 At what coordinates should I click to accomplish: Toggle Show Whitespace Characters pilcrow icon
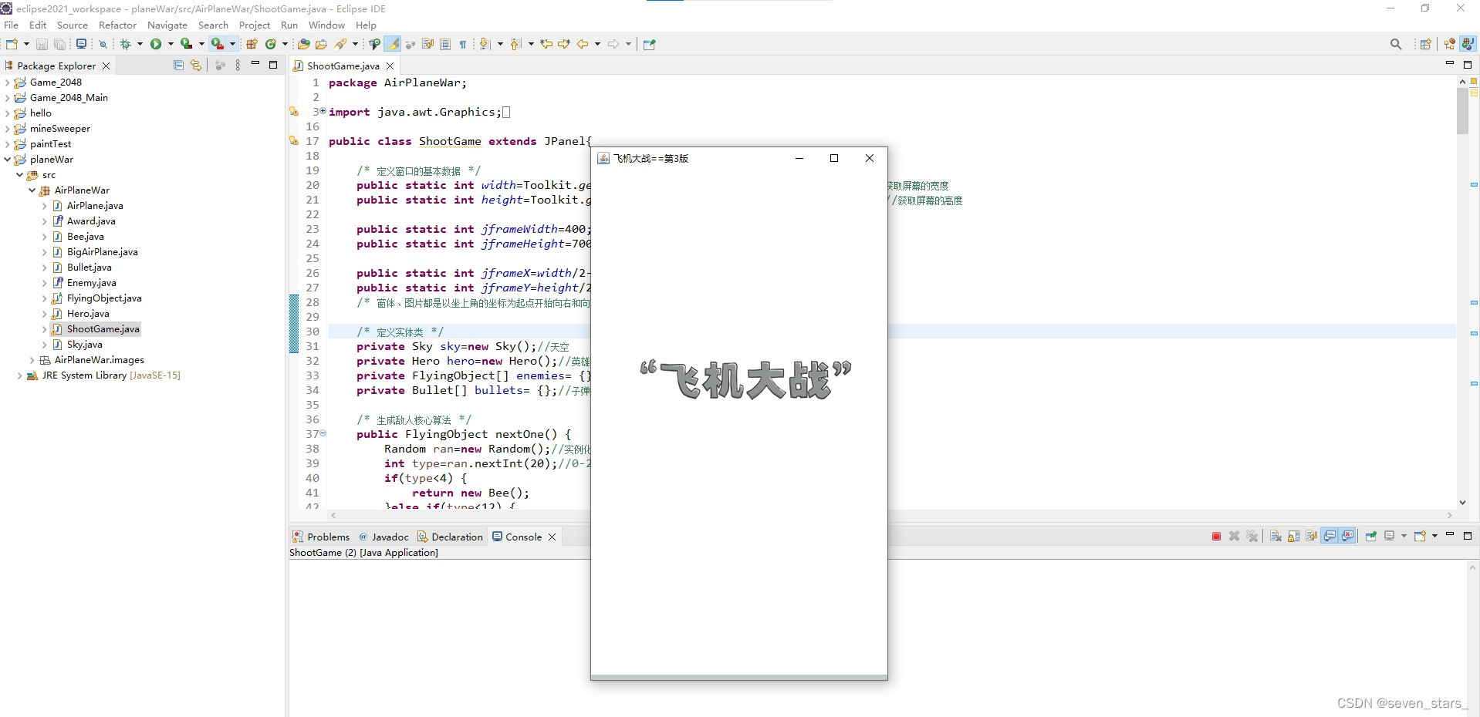[x=463, y=44]
